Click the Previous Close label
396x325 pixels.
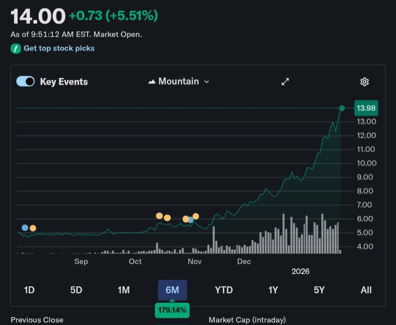coord(37,320)
